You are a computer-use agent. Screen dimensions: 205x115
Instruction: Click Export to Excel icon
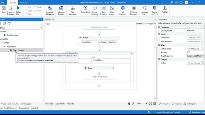(x=155, y=8)
